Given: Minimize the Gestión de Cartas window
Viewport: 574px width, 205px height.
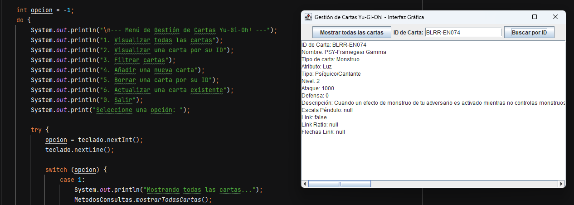Looking at the screenshot, I should (514, 17).
